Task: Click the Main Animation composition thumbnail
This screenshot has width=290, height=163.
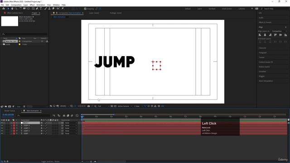Action: 10,21
